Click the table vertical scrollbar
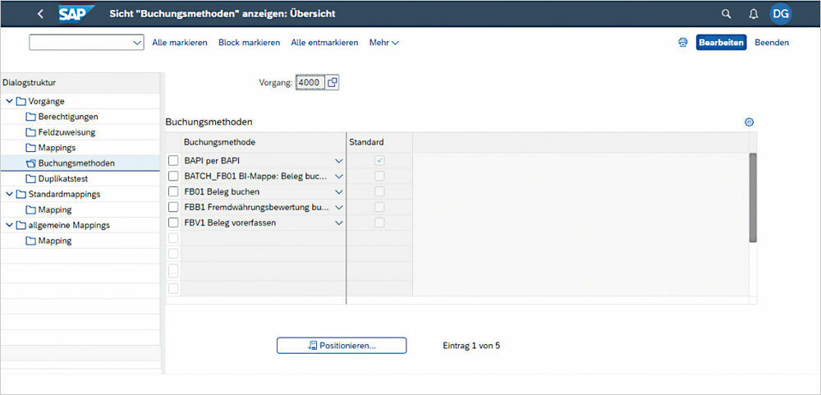The width and height of the screenshot is (821, 395). click(753, 197)
